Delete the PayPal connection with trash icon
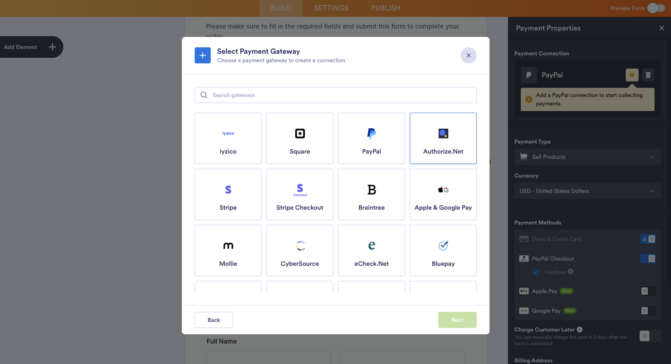 coord(648,75)
